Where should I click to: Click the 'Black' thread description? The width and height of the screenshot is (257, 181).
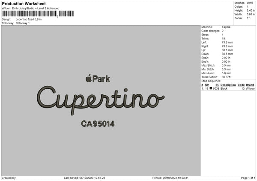[x=224, y=88]
